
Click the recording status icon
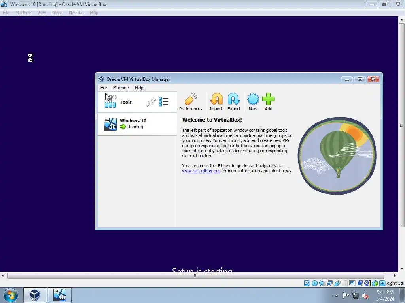(360, 283)
